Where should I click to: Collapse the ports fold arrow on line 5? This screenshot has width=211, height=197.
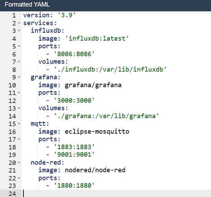coord(19,46)
